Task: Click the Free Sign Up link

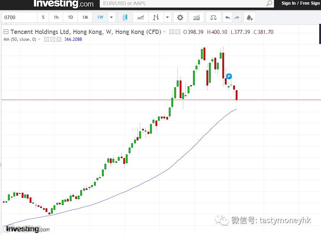Action: click(310, 3)
